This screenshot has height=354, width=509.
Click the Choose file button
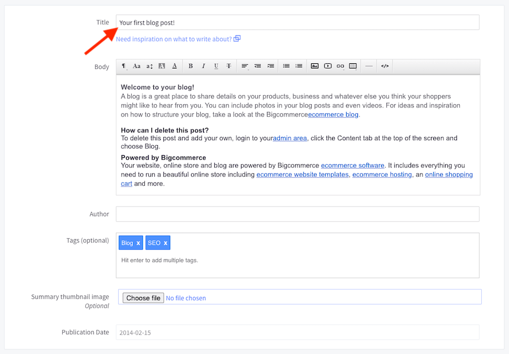[143, 298]
